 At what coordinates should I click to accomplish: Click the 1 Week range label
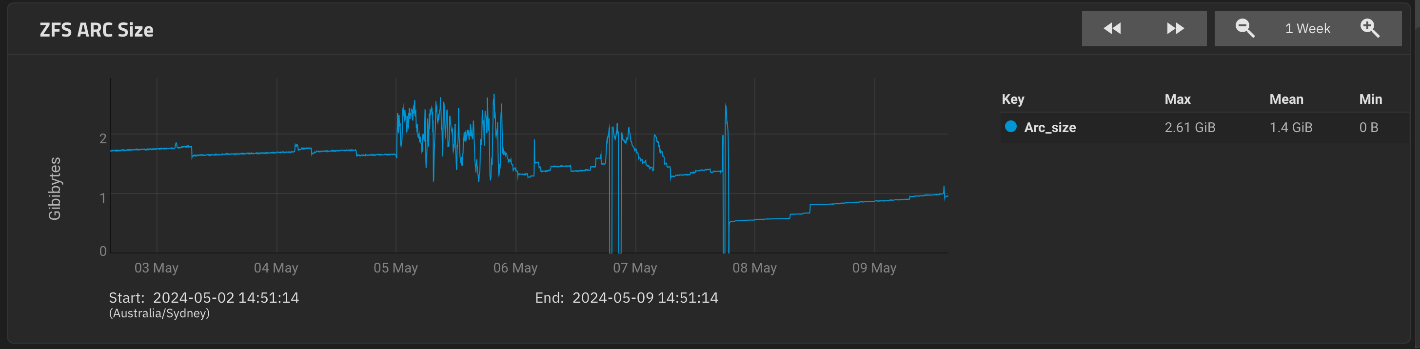click(x=1307, y=29)
